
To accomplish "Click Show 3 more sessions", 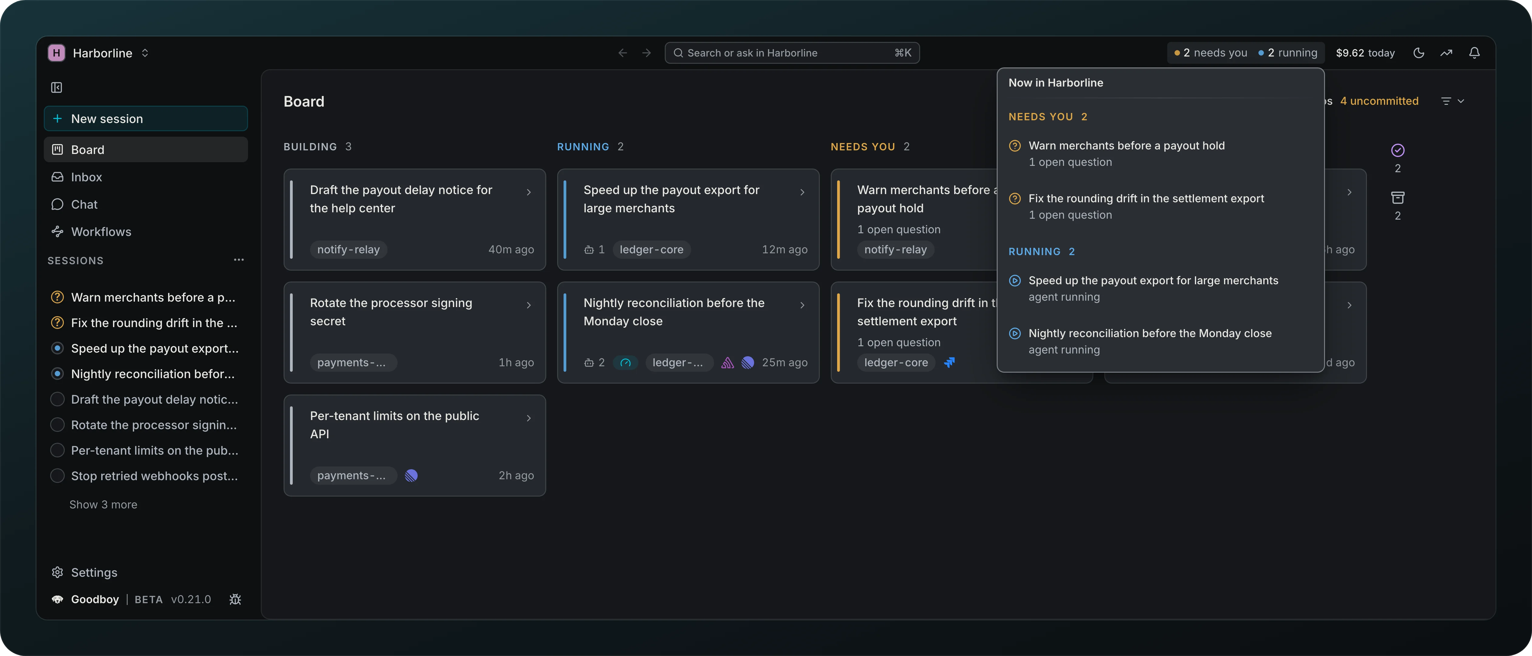I will 103,504.
